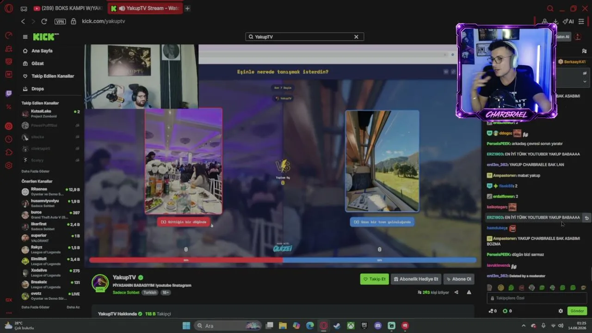Open Opera AI assistant button
592x333 pixels.
tap(568, 21)
